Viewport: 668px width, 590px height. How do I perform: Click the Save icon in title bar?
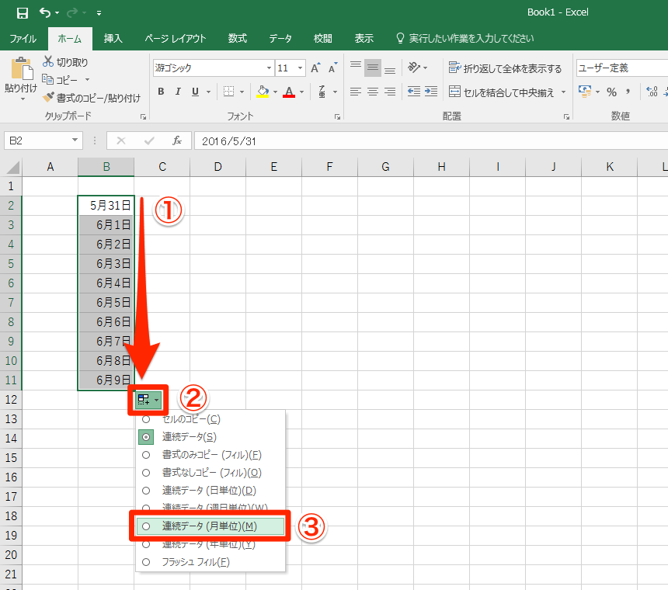click(x=23, y=12)
